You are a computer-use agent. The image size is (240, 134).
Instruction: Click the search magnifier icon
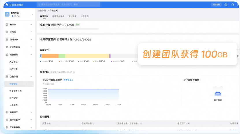point(39,5)
